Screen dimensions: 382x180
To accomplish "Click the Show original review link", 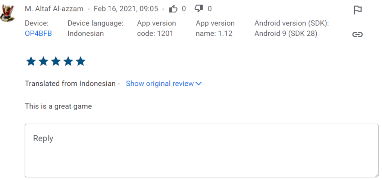I will pyautogui.click(x=160, y=83).
